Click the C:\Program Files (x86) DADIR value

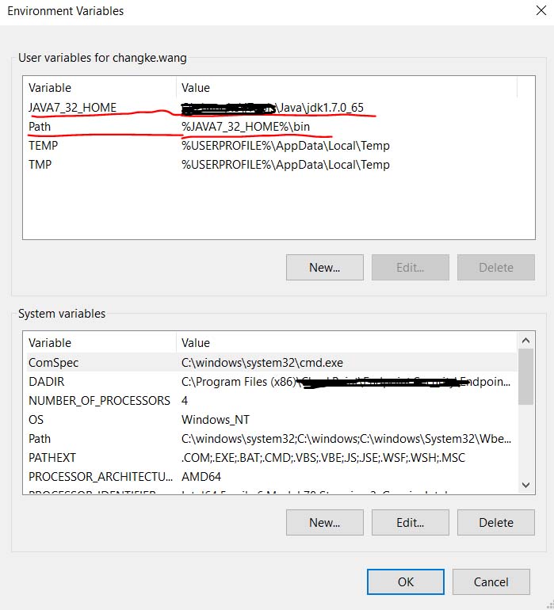tap(346, 382)
